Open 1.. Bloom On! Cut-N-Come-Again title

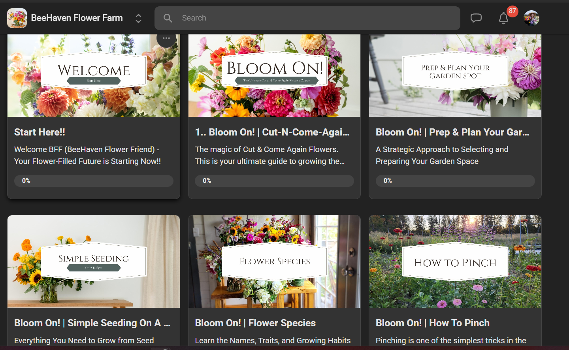pyautogui.click(x=272, y=132)
